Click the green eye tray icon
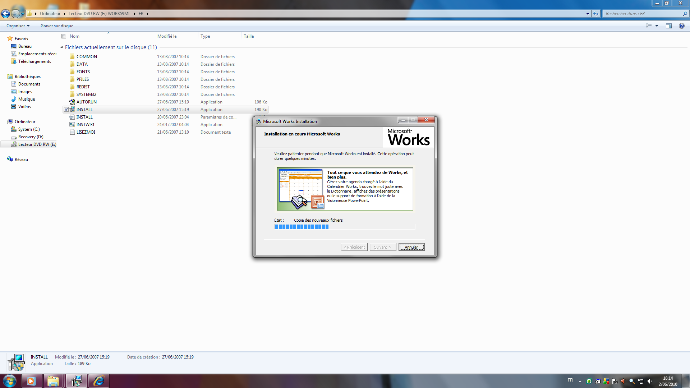Image resolution: width=690 pixels, height=388 pixels. click(589, 382)
